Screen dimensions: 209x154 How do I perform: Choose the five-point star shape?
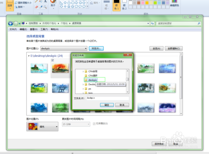tap(69, 6)
